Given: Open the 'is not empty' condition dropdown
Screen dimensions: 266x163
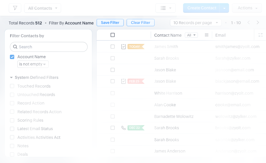Looking at the screenshot, I should [x=33, y=64].
